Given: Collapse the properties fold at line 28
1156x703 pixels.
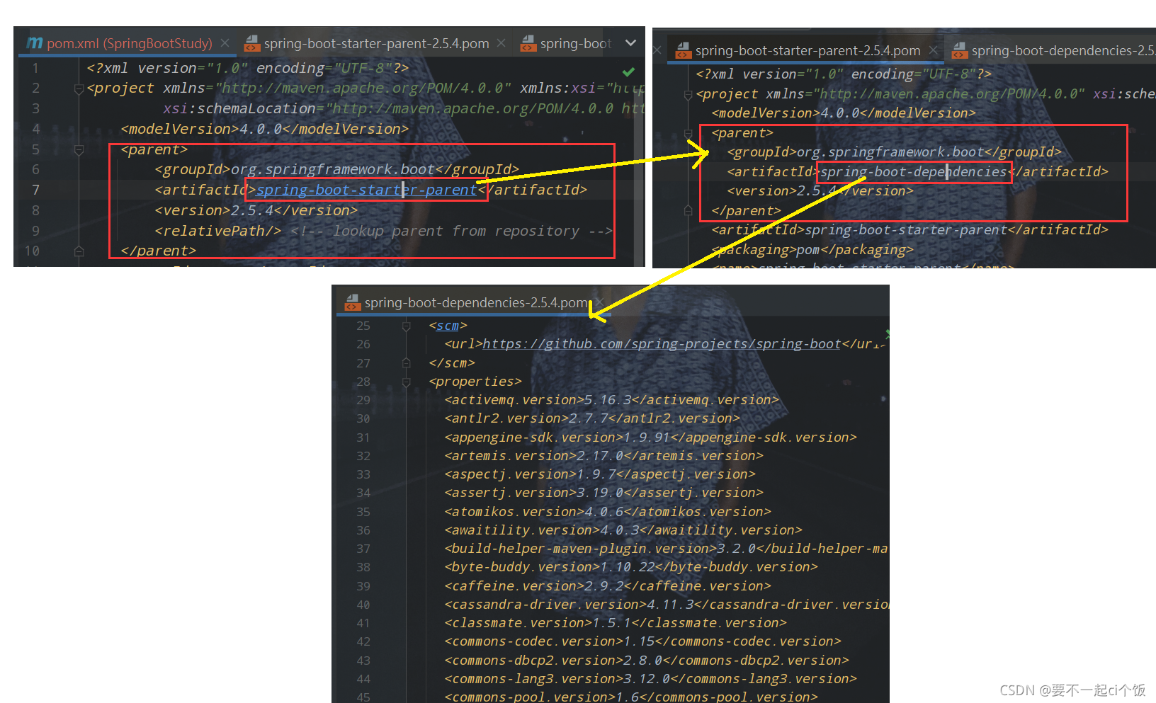Looking at the screenshot, I should tap(407, 382).
